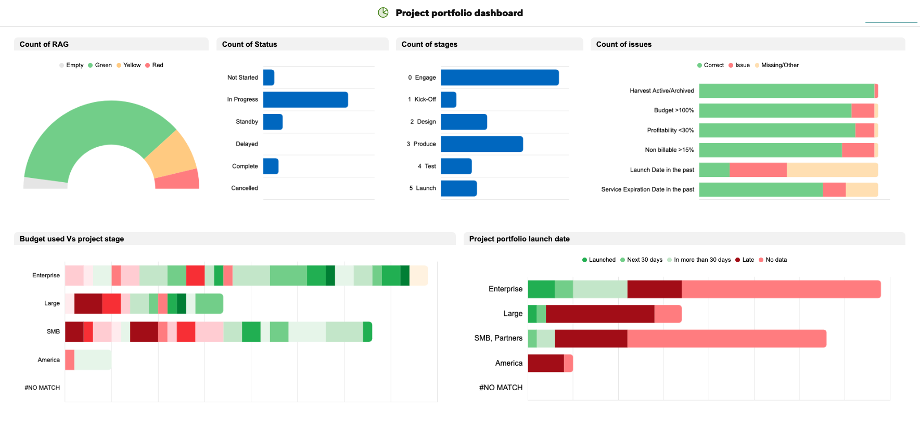Click red segment of Non billable >15% bar
This screenshot has width=920, height=423.
[x=858, y=150]
